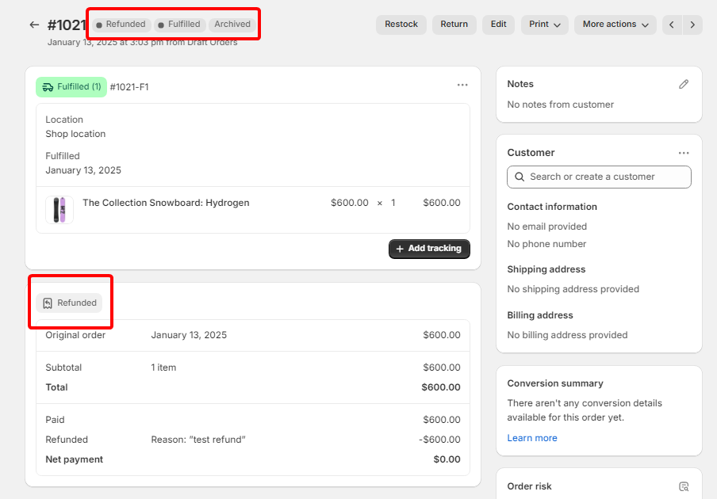
Task: Open the fulfillment card three-dot menu
Action: coord(462,86)
